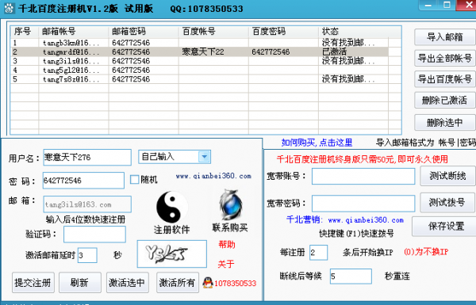Click the QQ penguin icon
The image size is (476, 305).
coord(208,283)
